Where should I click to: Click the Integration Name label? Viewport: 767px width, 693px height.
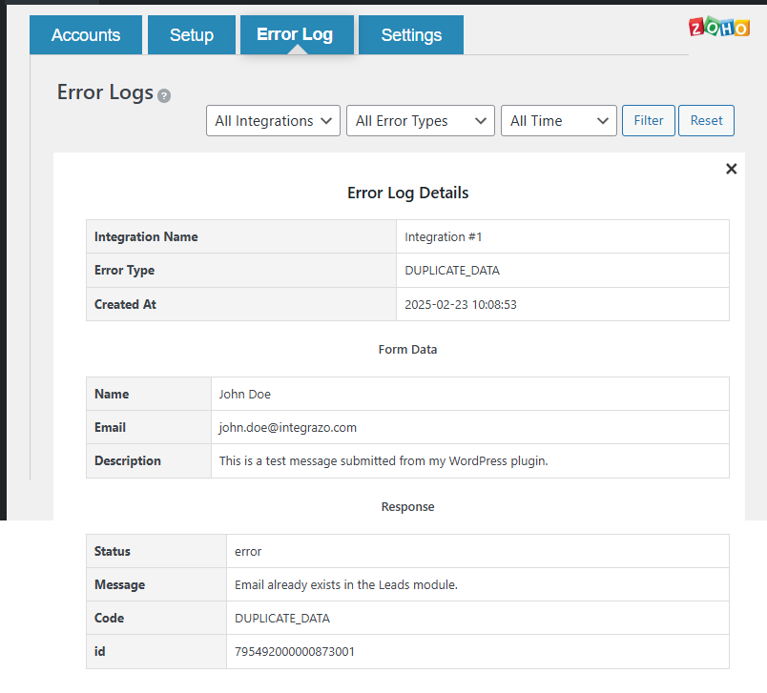click(x=146, y=237)
